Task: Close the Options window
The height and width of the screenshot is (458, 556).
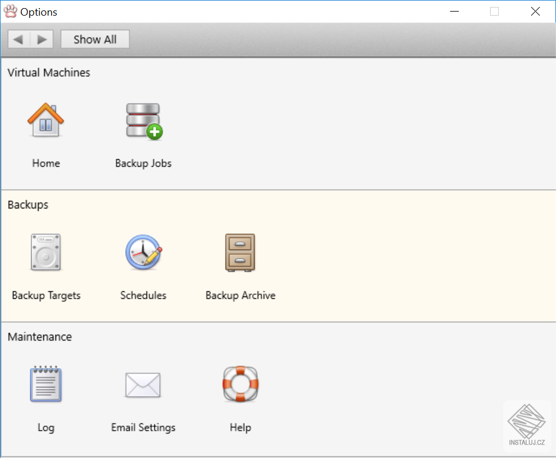Action: (535, 12)
